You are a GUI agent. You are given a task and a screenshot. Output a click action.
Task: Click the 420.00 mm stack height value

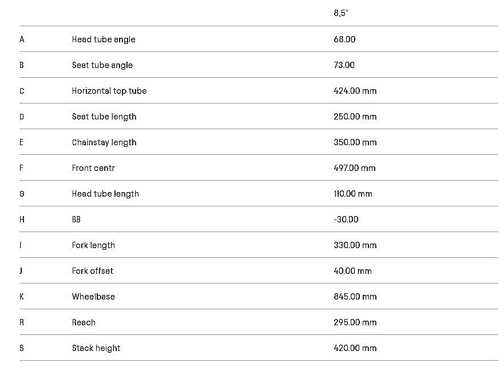pos(355,348)
